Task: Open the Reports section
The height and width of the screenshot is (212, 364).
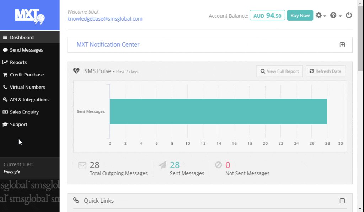Action: pos(18,62)
